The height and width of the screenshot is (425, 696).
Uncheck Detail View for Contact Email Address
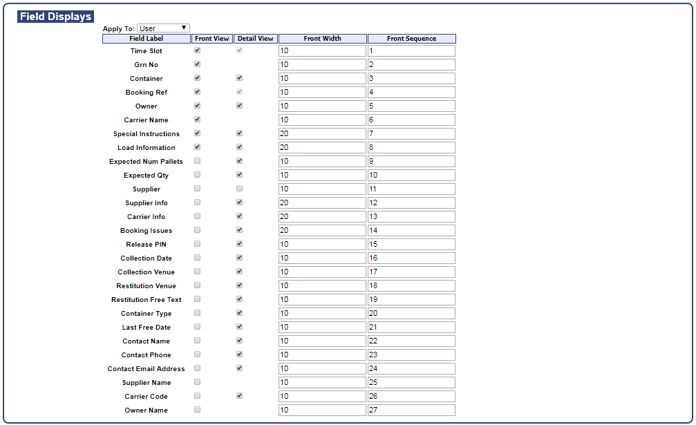click(239, 368)
